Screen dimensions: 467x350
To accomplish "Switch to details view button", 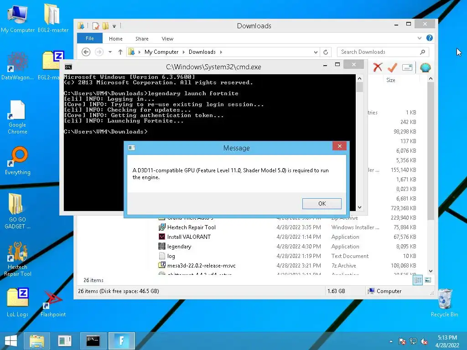I will pos(418,280).
